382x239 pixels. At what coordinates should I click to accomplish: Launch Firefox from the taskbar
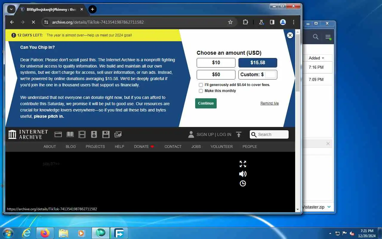click(45, 233)
